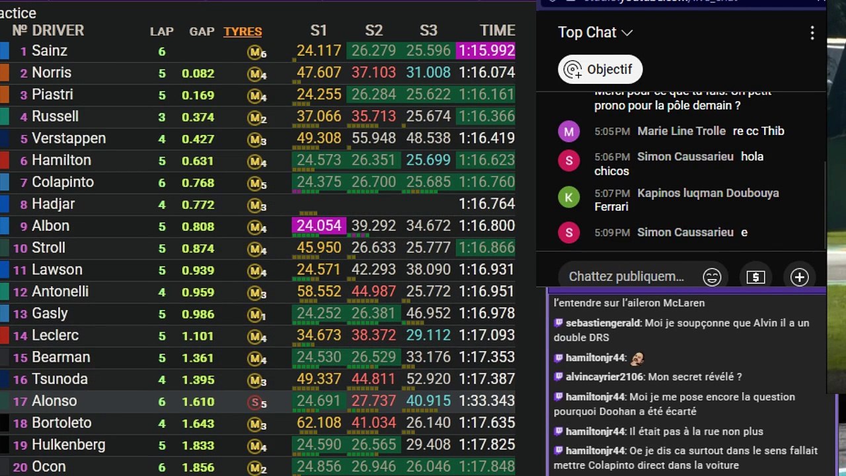Focus the 'Chattez publiquement' input field
The image size is (846, 476).
(626, 276)
